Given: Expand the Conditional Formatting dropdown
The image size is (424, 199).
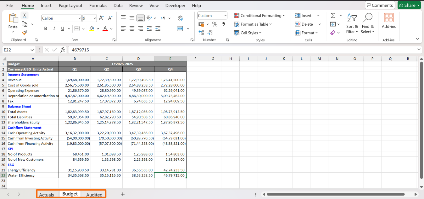Looking at the screenshot, I should (259, 15).
